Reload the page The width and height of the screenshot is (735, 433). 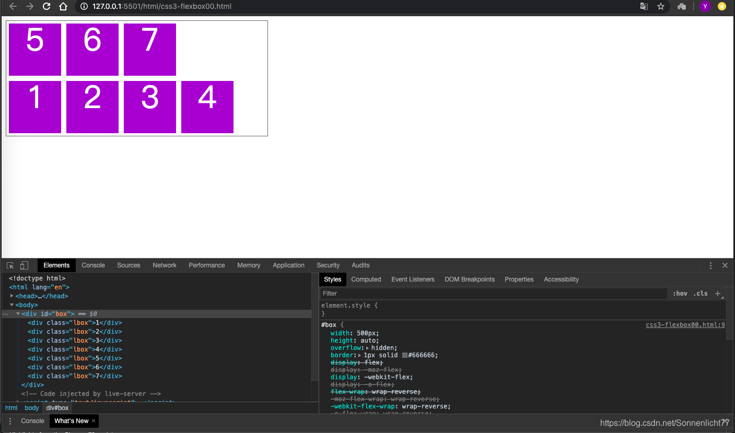[46, 6]
